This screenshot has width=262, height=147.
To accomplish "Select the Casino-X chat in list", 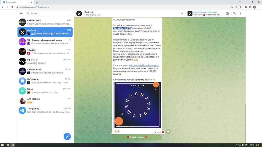I will click(x=45, y=32).
